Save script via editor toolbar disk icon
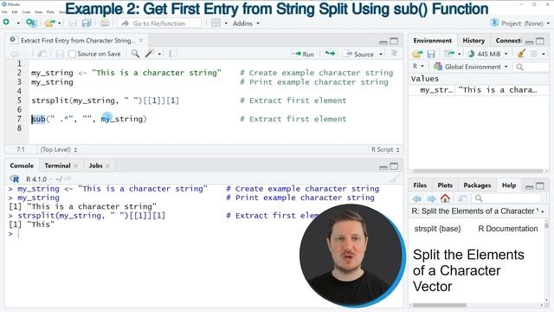The height and width of the screenshot is (312, 554). pyautogui.click(x=60, y=54)
